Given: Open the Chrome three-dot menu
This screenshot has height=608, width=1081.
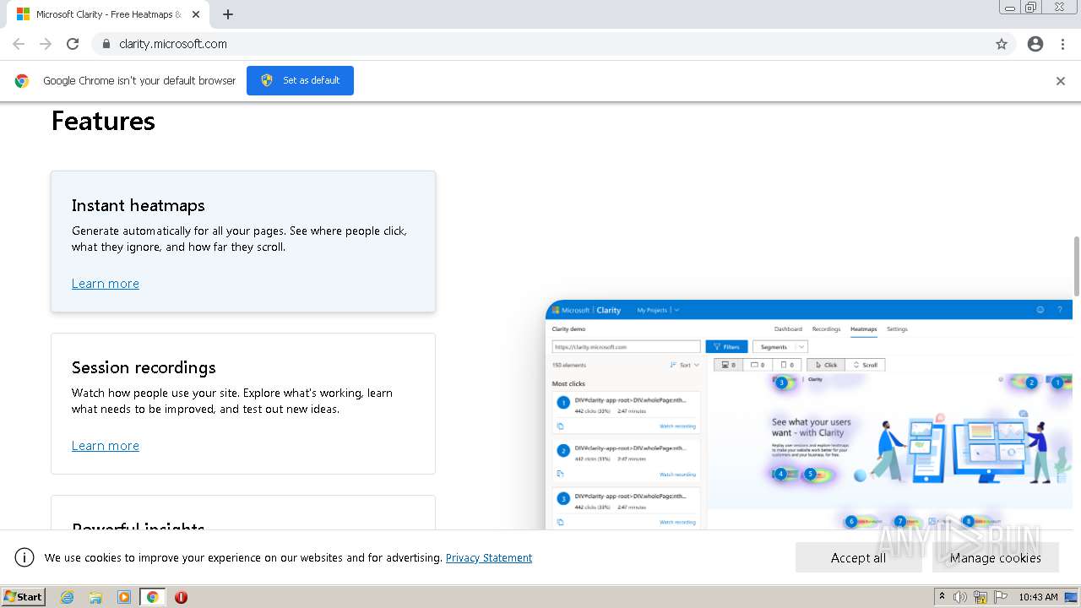Looking at the screenshot, I should tap(1063, 44).
